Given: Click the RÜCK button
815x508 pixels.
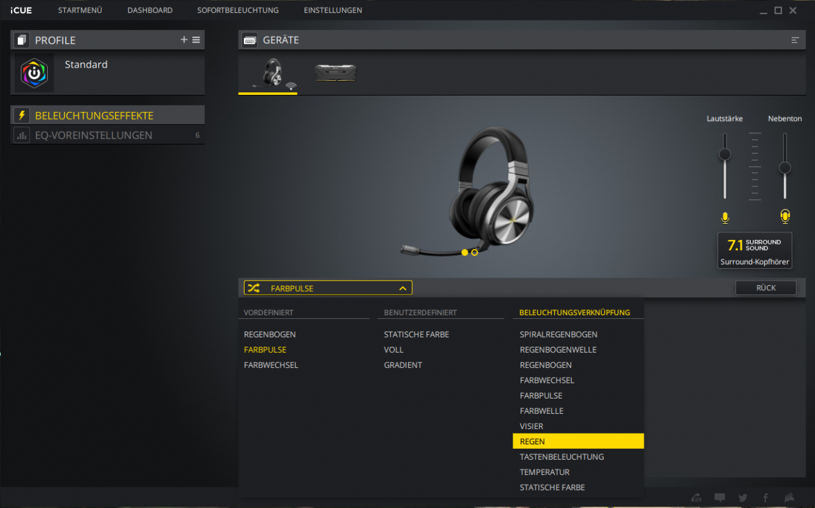Looking at the screenshot, I should pos(765,288).
